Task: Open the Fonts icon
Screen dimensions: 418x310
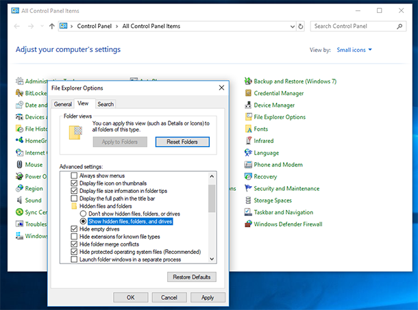Action: (x=248, y=129)
